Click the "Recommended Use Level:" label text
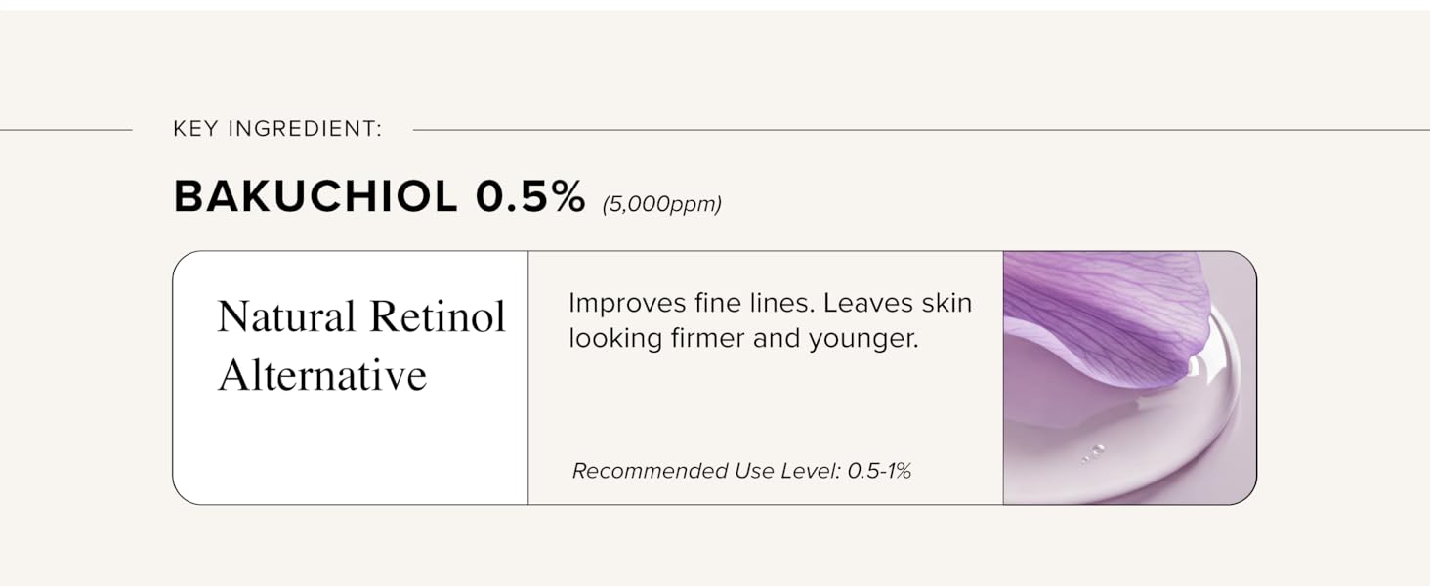Image resolution: width=1430 pixels, height=586 pixels. 705,471
